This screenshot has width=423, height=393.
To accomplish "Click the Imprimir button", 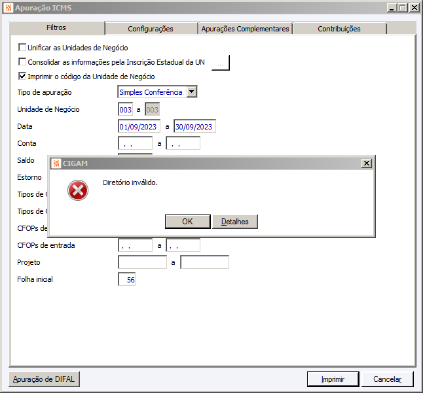I will [x=333, y=379].
